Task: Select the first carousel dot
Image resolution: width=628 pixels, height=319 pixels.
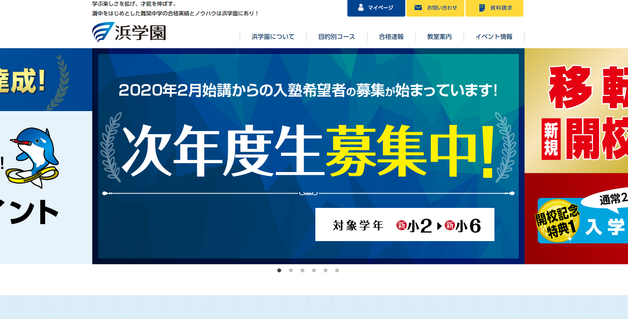Action: (279, 270)
